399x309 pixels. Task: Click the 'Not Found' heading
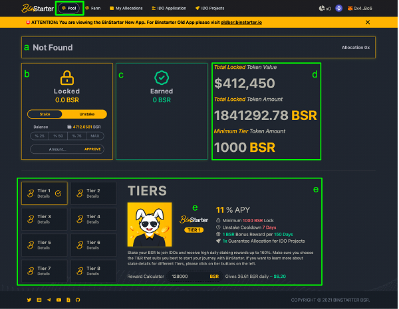pyautogui.click(x=53, y=48)
